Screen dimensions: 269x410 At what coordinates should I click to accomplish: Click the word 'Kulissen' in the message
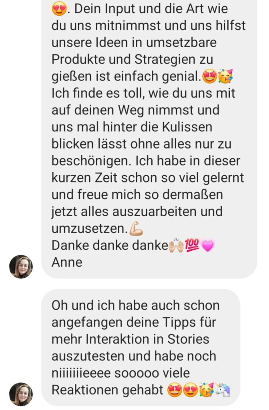pos(187,127)
